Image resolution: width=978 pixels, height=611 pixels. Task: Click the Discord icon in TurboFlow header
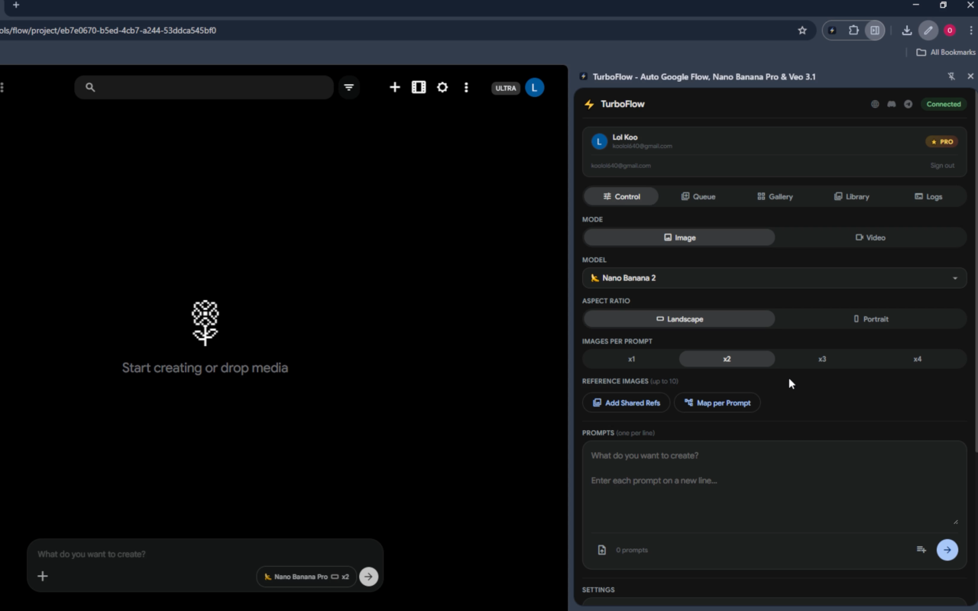891,105
